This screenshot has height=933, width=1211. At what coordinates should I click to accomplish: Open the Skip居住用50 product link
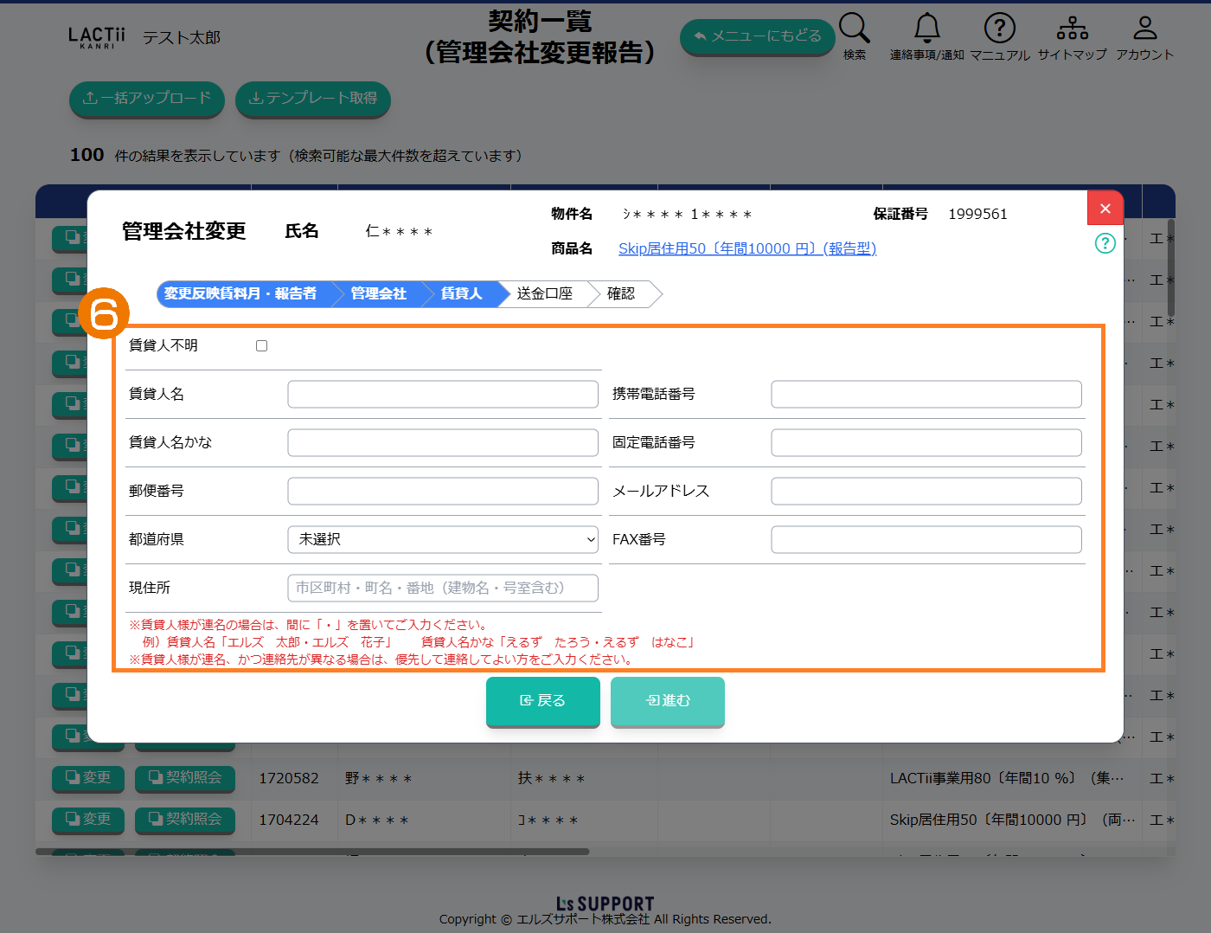pyautogui.click(x=746, y=249)
